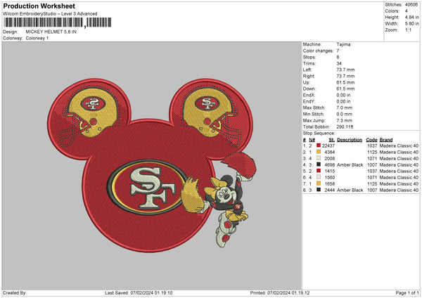
Task: Click the white swatch beside stitch count 2008
Action: (319, 158)
